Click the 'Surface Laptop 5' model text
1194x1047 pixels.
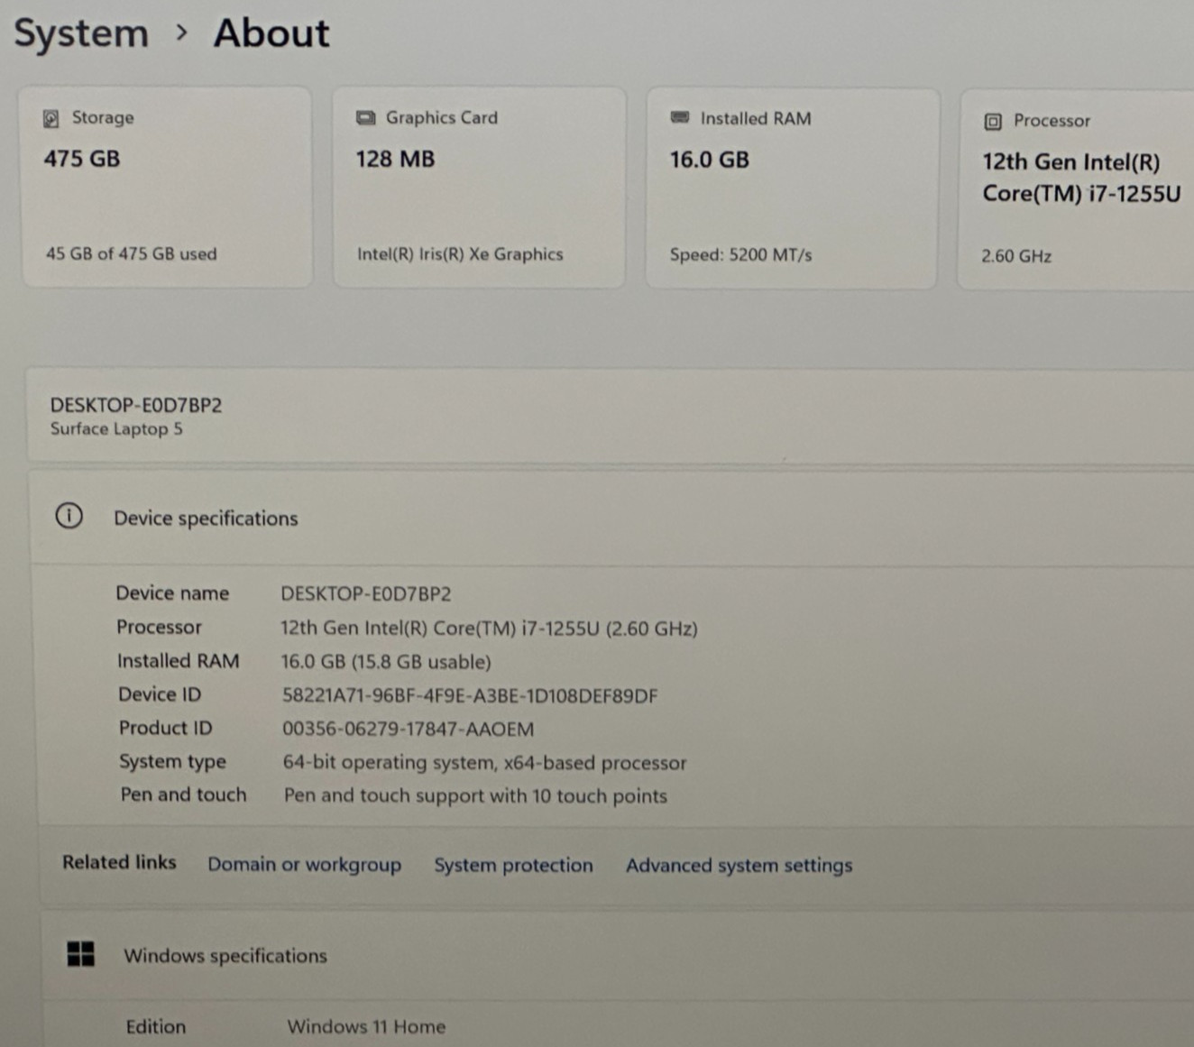pyautogui.click(x=116, y=429)
